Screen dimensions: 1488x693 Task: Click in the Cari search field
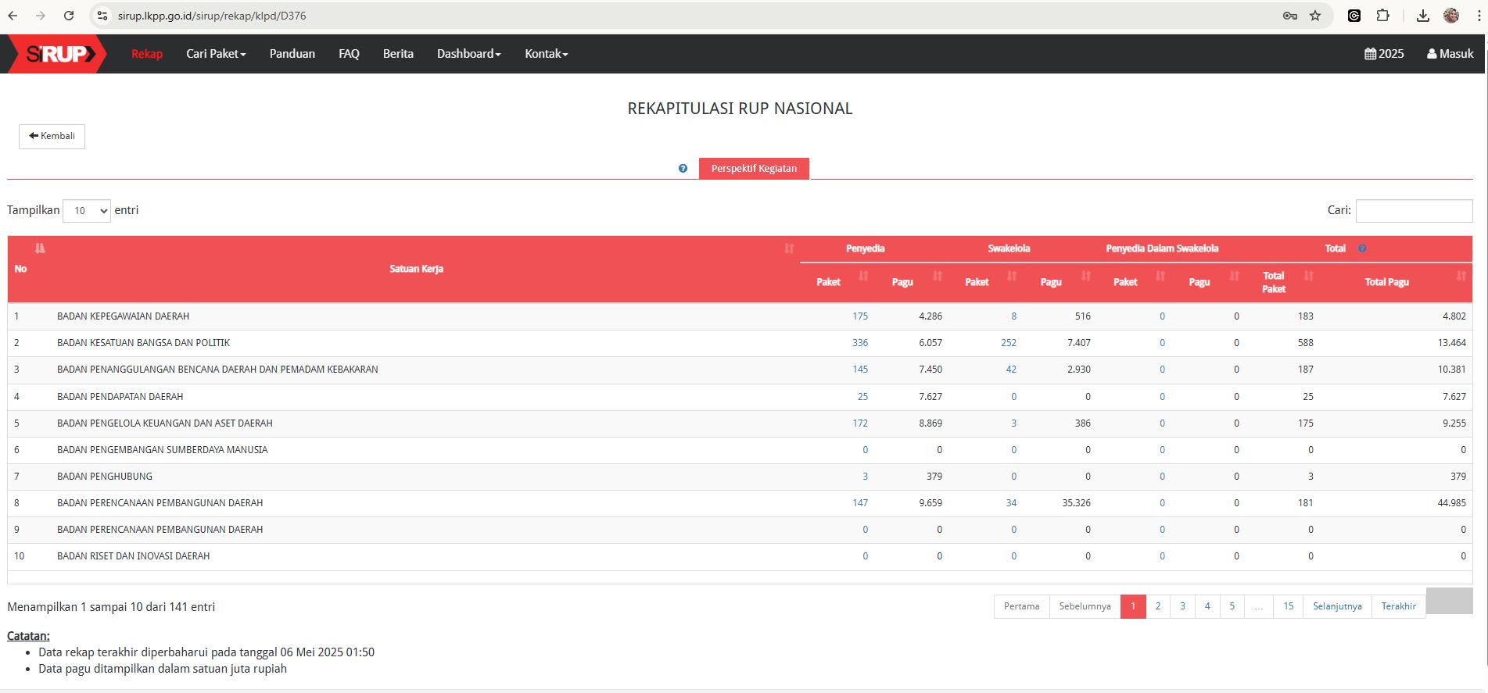tap(1414, 211)
